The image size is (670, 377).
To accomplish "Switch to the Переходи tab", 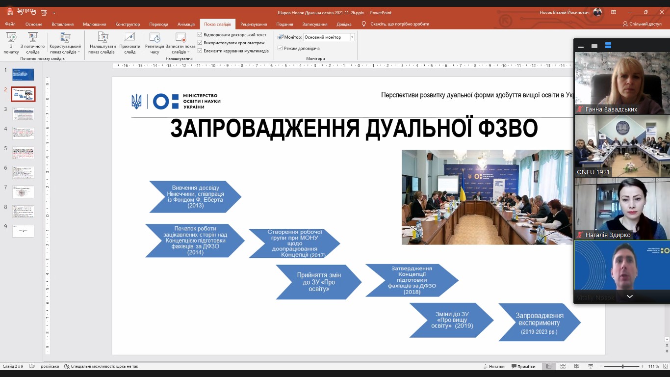I will (159, 24).
